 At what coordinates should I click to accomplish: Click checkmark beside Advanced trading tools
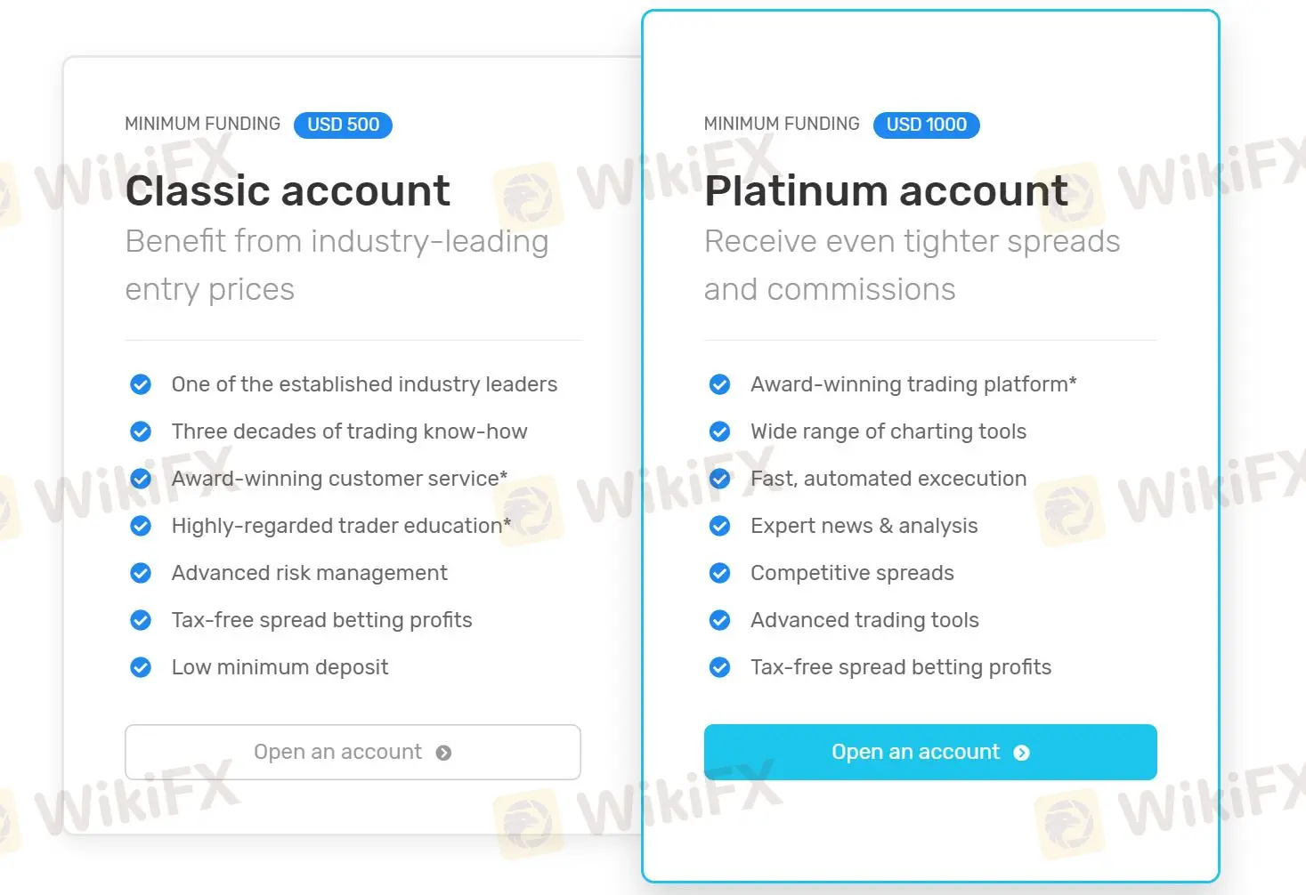coord(719,620)
